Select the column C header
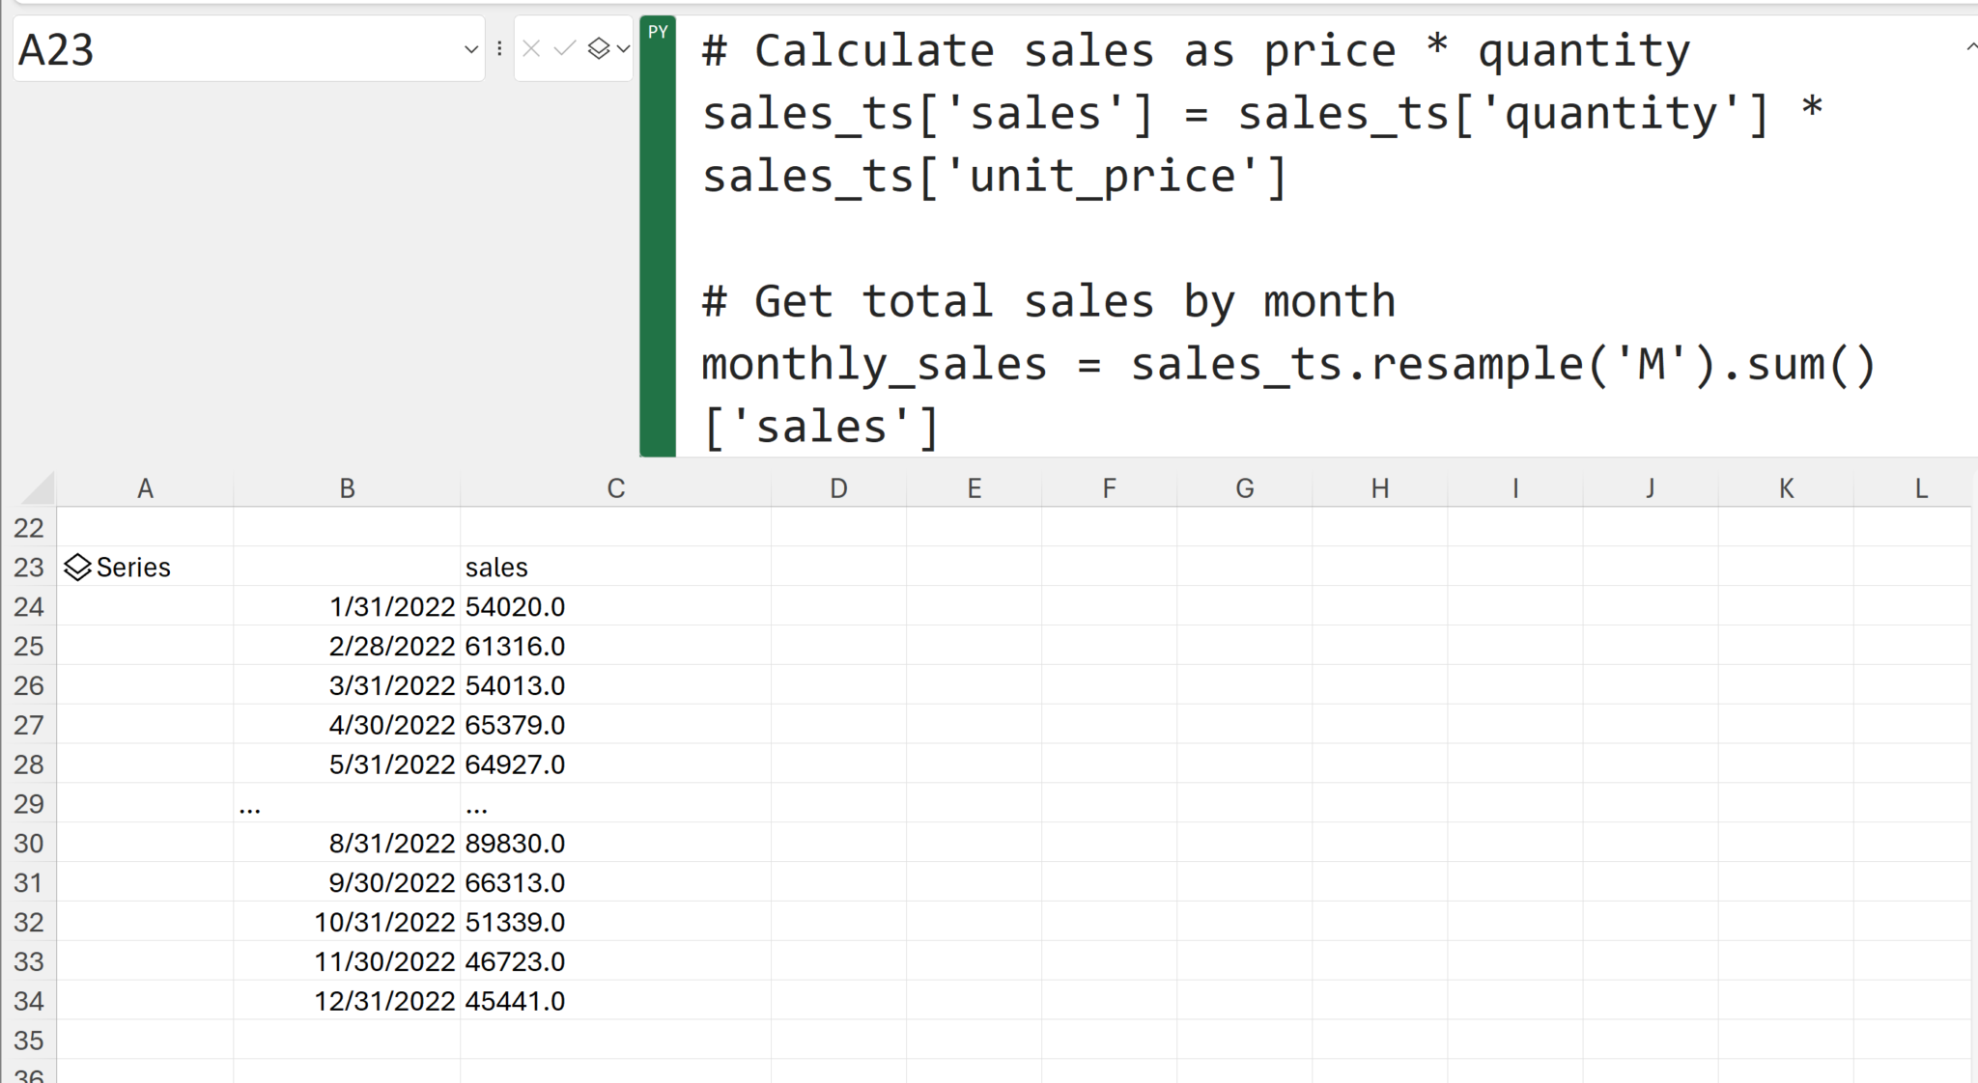Screen dimensions: 1978x1083 tap(615, 488)
